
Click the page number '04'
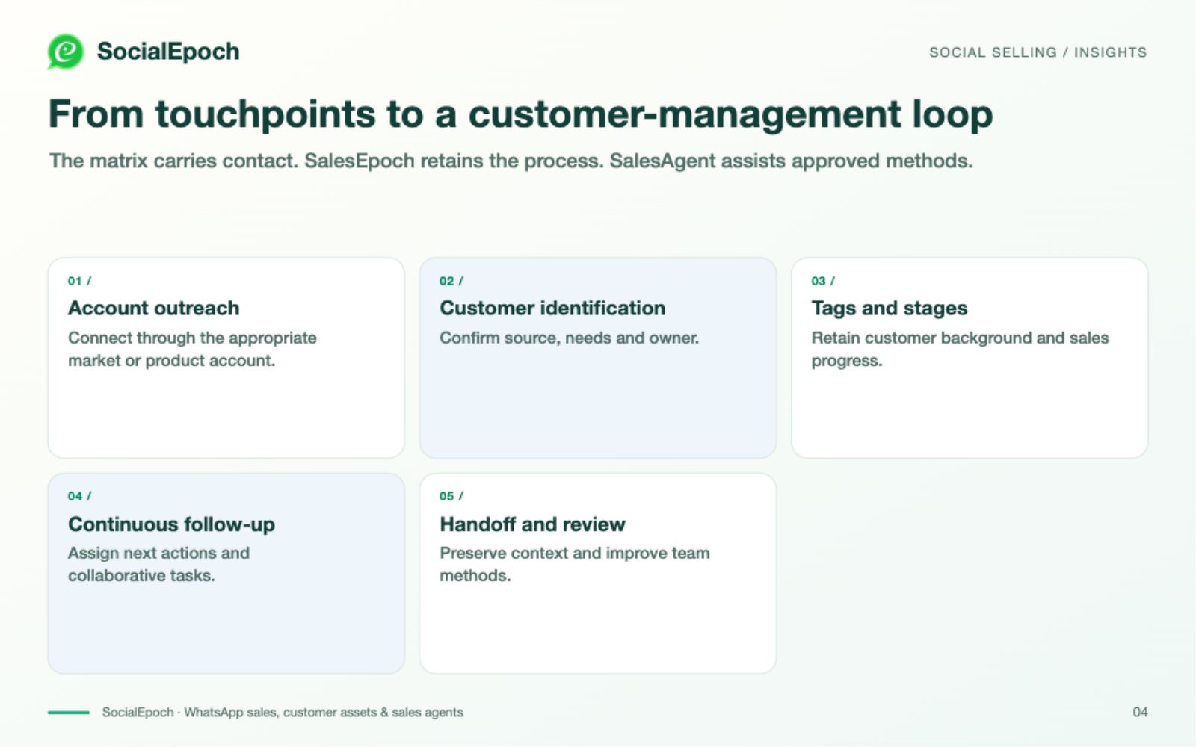1140,713
